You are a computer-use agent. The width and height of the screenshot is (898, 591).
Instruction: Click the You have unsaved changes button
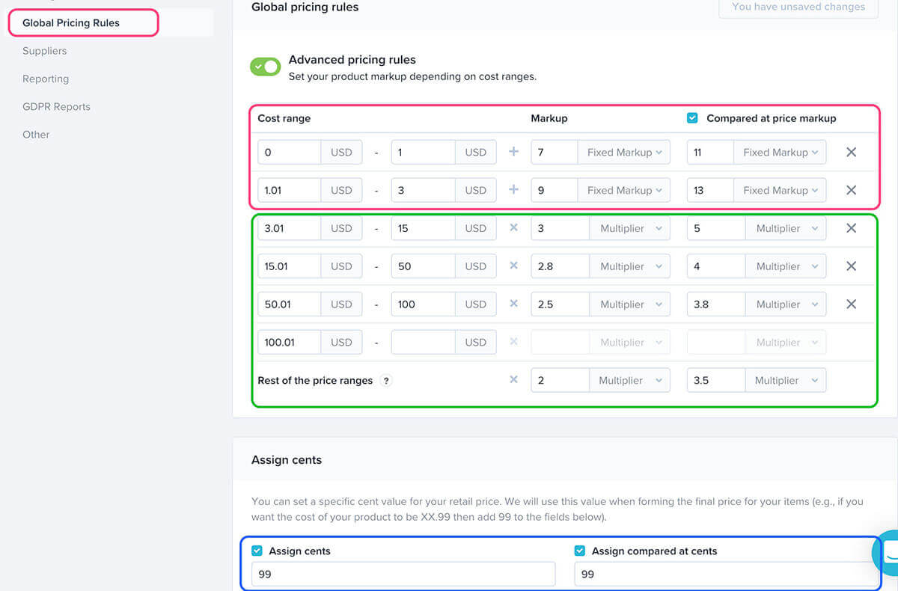pyautogui.click(x=798, y=7)
